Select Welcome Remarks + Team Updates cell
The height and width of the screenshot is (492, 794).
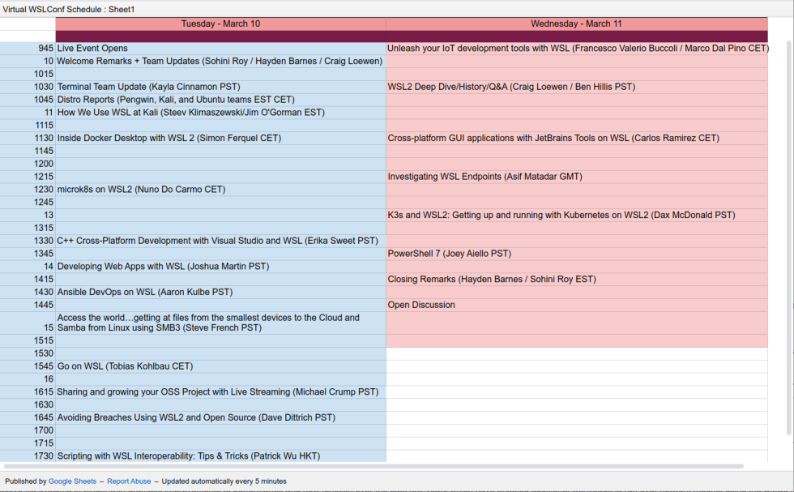220,62
